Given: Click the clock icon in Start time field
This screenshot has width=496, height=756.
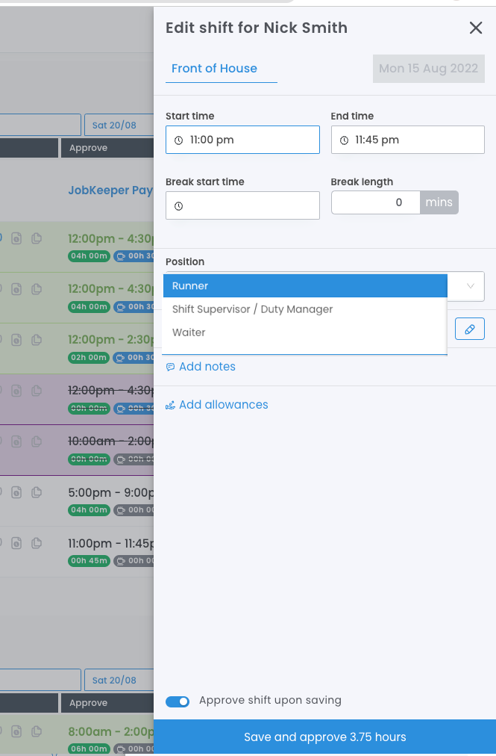Looking at the screenshot, I should tap(178, 140).
